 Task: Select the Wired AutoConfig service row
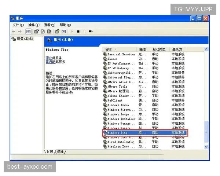tap(144, 142)
